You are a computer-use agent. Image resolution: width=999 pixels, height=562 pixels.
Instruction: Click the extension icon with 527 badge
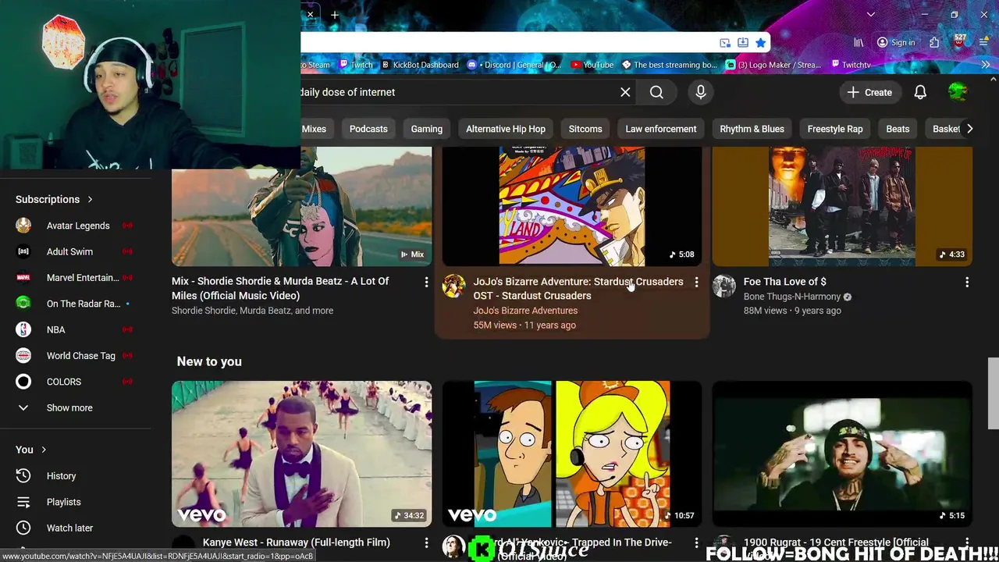pyautogui.click(x=959, y=41)
